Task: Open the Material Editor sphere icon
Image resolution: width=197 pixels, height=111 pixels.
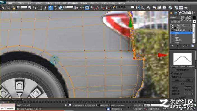Action: (170, 8)
